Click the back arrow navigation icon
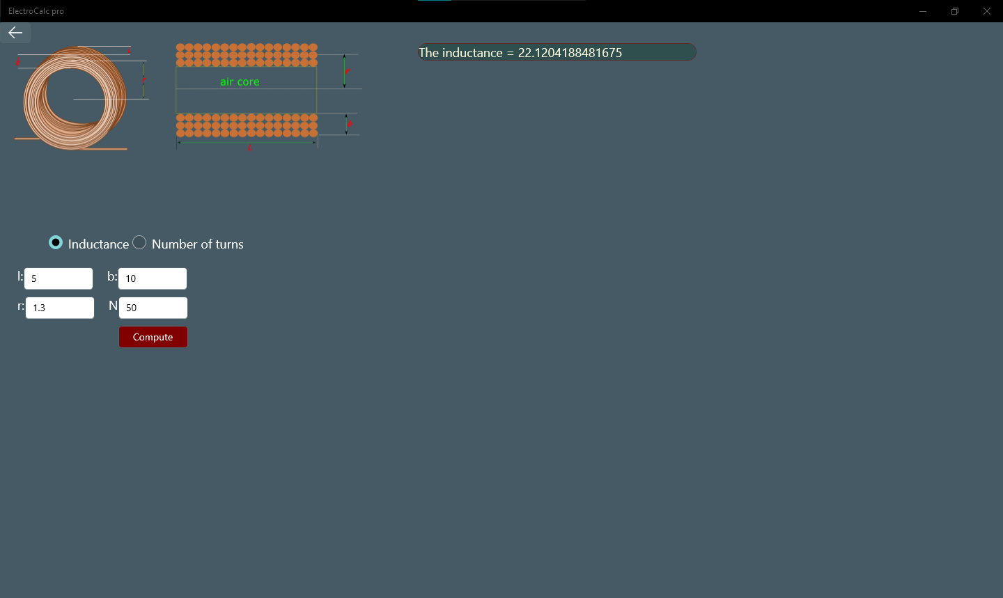Screen dimensions: 1003x598 tap(15, 32)
